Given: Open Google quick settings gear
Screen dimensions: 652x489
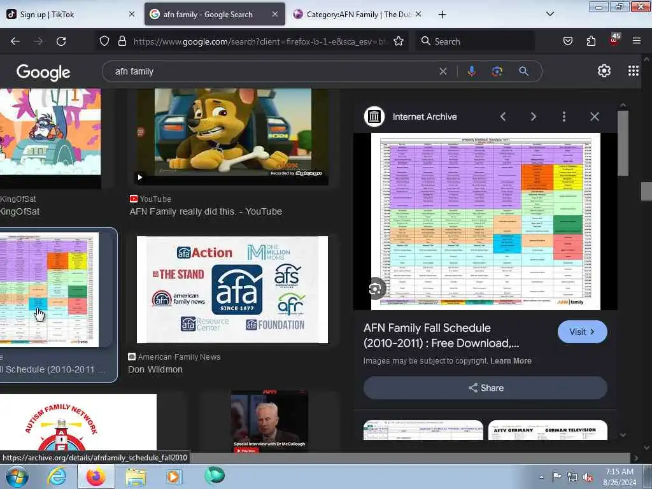Looking at the screenshot, I should pos(604,71).
